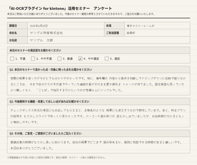This screenshot has height=165, width=197.
Task: Click the label '1. 不満'
Action: [20, 59]
